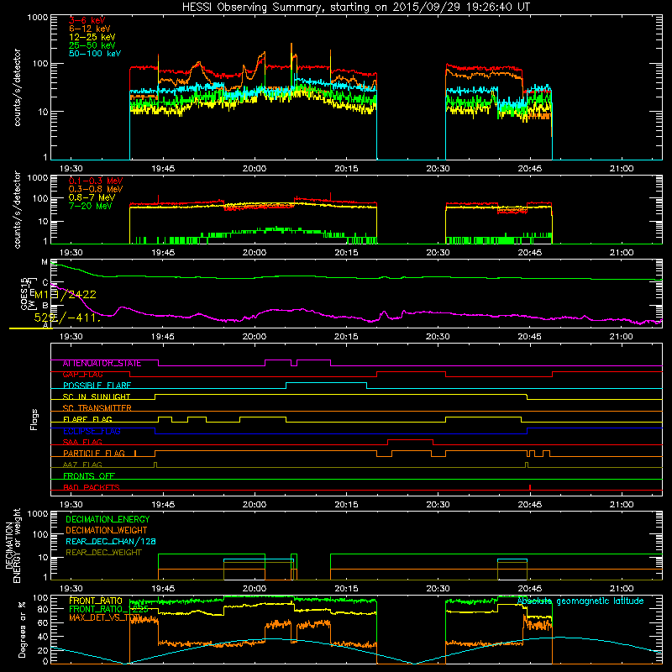This screenshot has width=672, height=672.
Task: Select the 25-50 keV legend label
Action: click(x=92, y=45)
